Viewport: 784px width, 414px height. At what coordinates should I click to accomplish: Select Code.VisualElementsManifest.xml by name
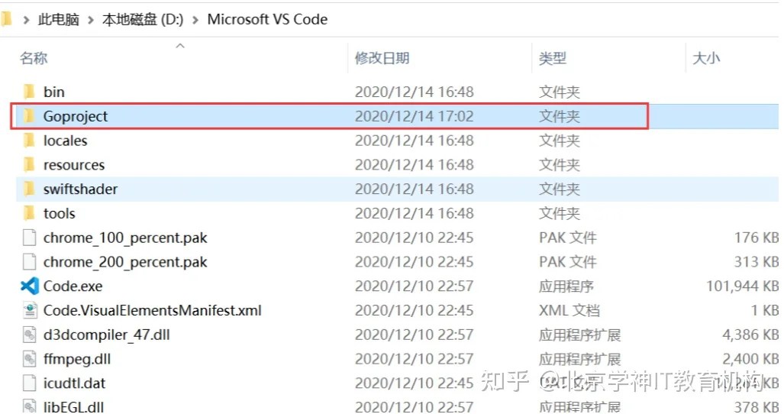[153, 310]
